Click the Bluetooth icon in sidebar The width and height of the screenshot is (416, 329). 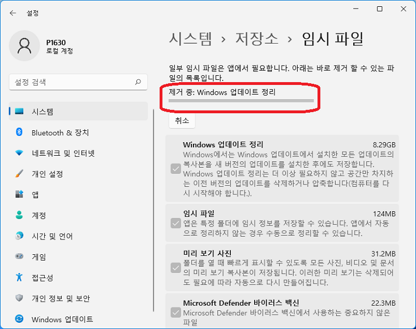tap(19, 132)
